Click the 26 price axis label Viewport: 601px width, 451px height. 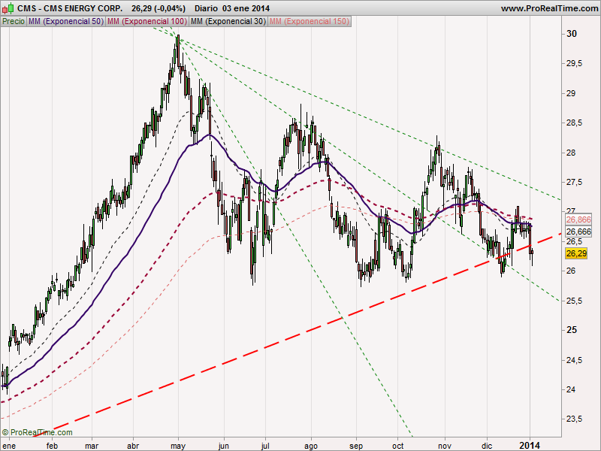click(571, 271)
